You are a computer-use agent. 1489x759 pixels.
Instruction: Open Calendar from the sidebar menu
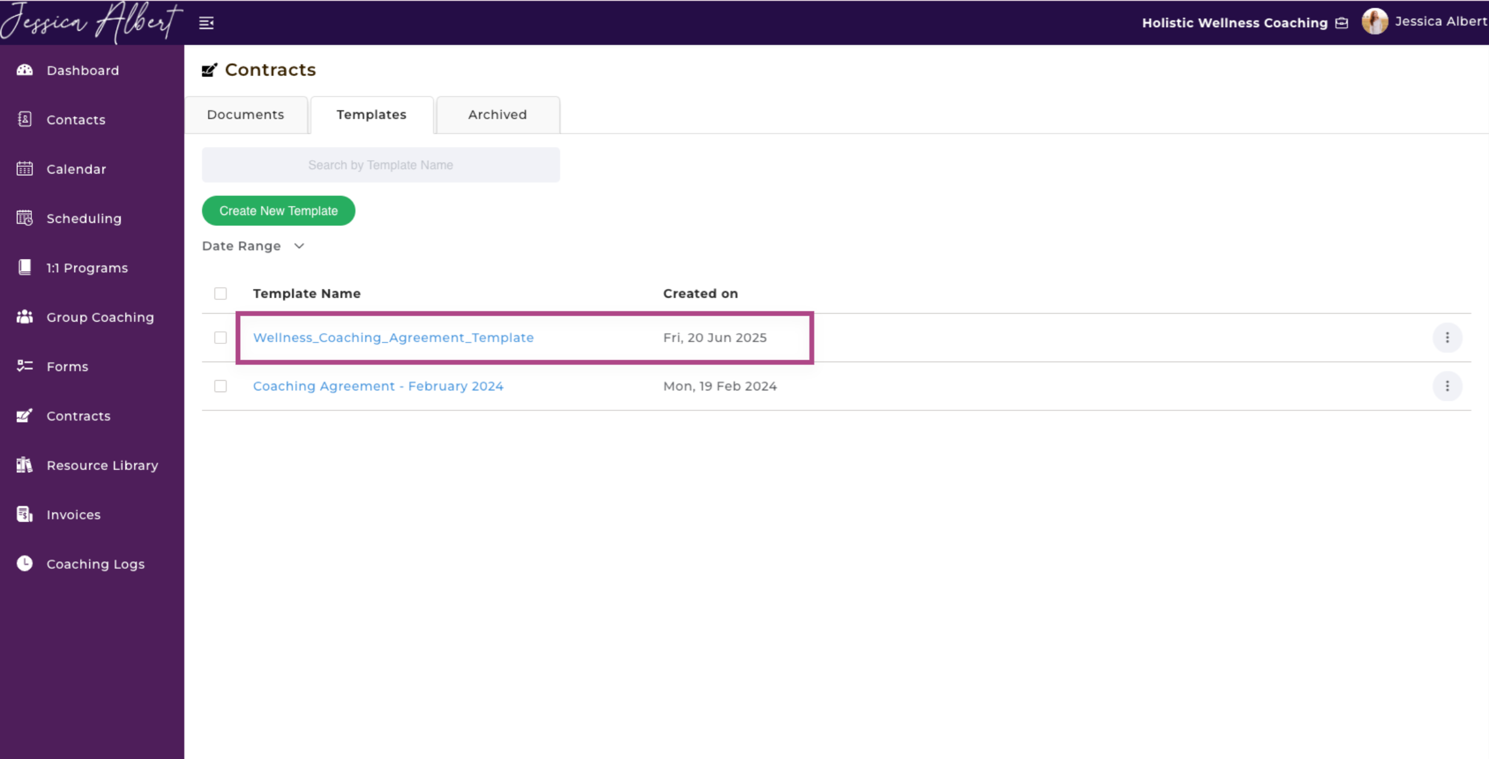(77, 169)
